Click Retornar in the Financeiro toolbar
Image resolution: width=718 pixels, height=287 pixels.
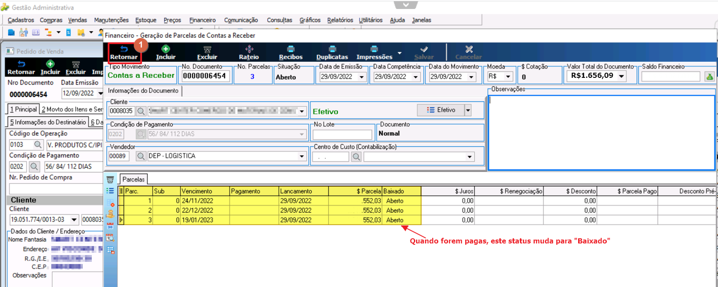124,53
